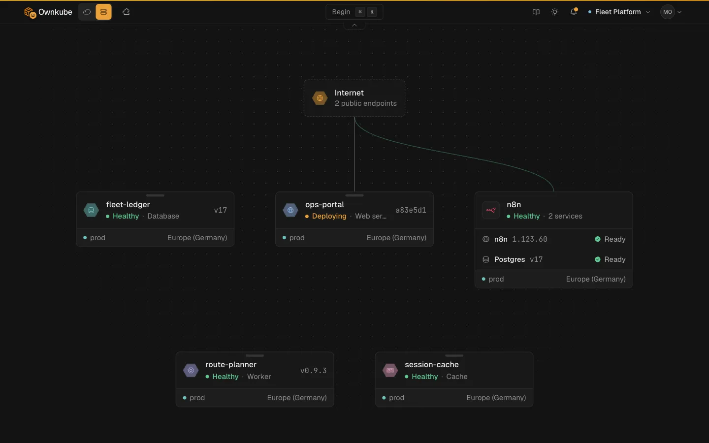This screenshot has width=709, height=443.
Task: Click the Internet globe hexagon icon
Action: pyautogui.click(x=320, y=98)
